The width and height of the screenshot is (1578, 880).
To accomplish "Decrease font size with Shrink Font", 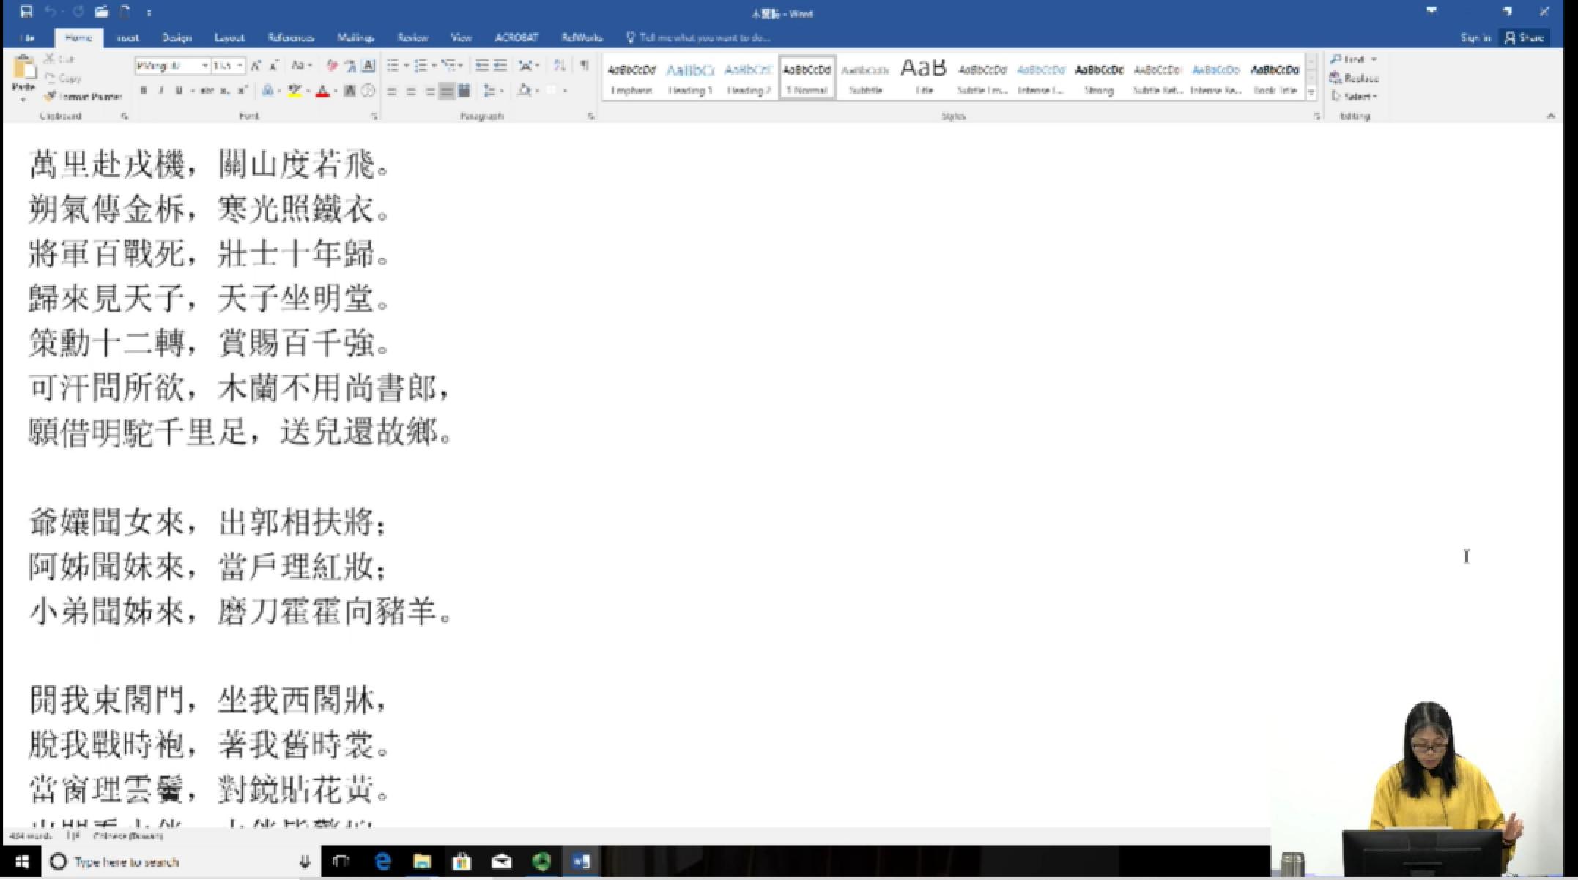I will pyautogui.click(x=273, y=66).
